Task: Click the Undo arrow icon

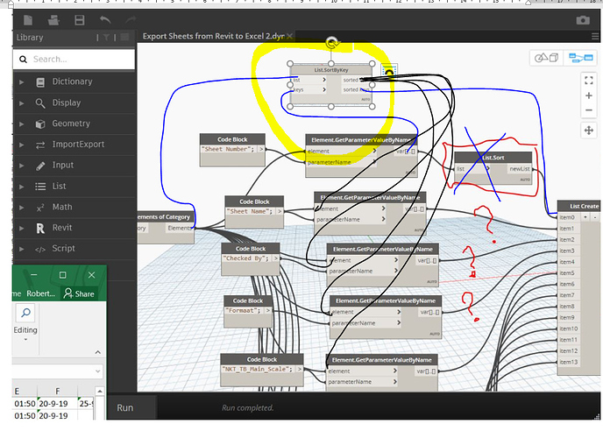Action: coord(105,19)
